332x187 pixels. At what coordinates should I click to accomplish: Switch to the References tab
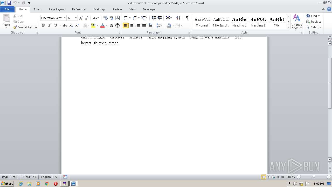[x=79, y=9]
